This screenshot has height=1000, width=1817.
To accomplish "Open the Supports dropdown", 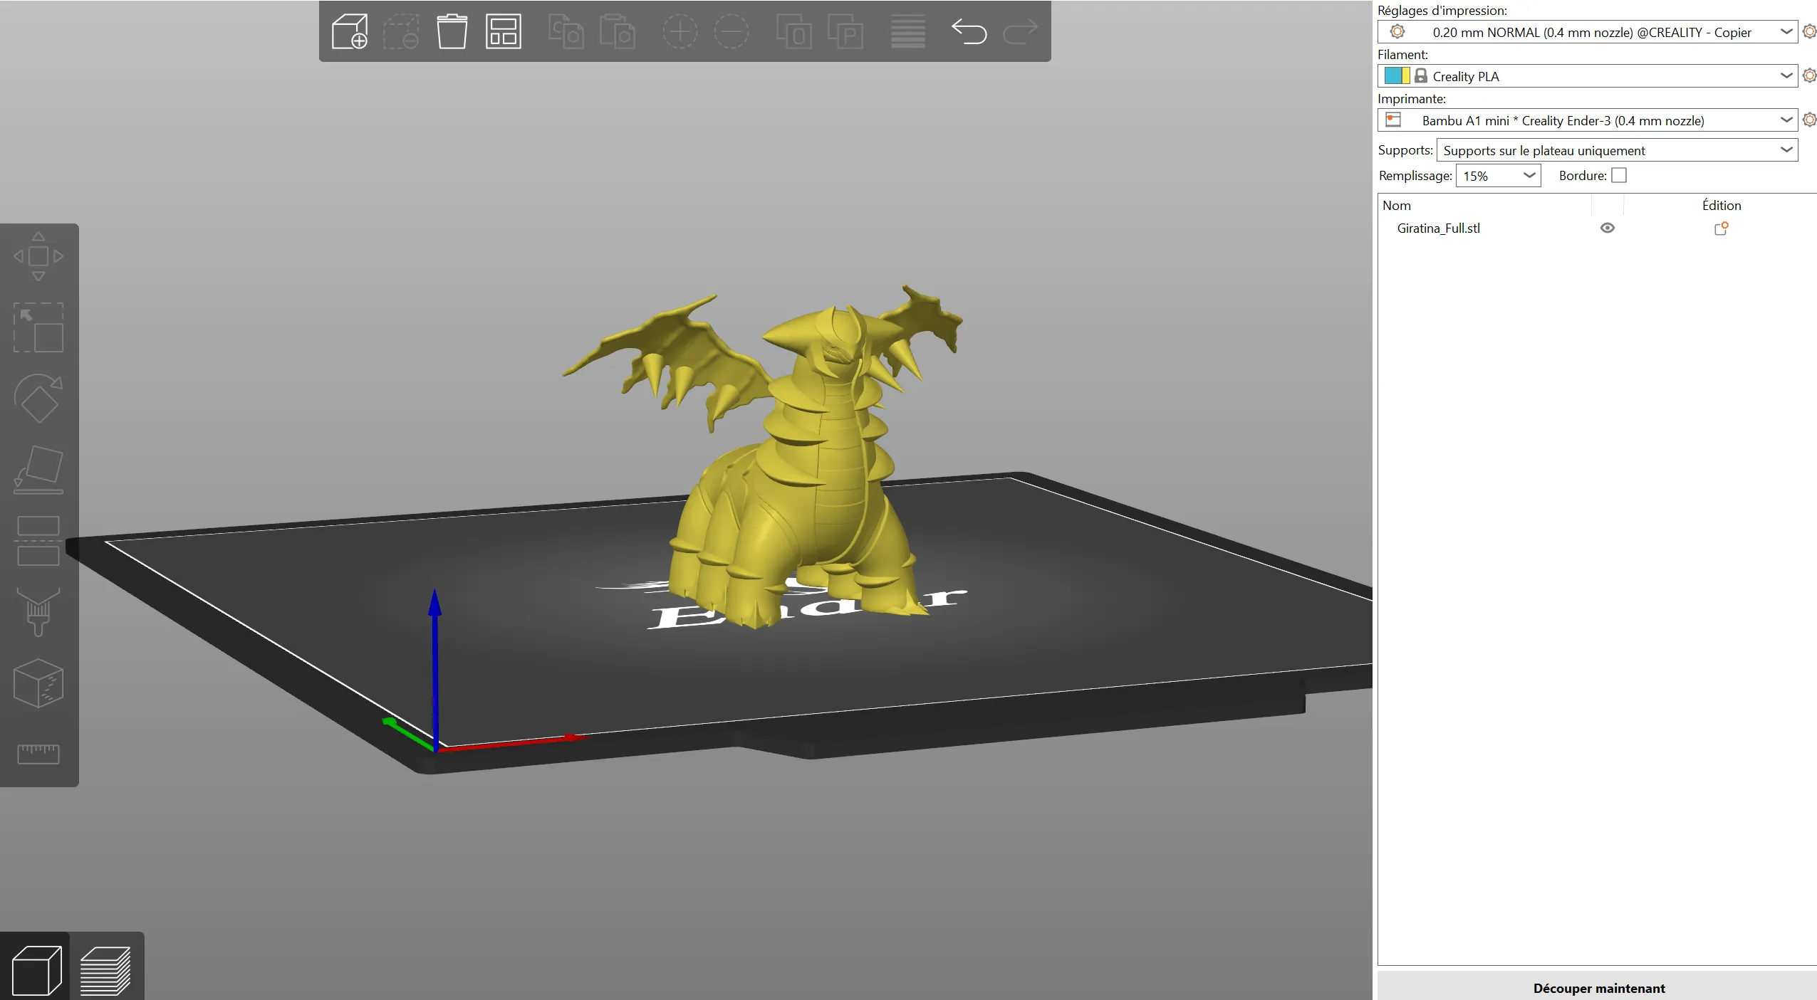I will [x=1618, y=150].
